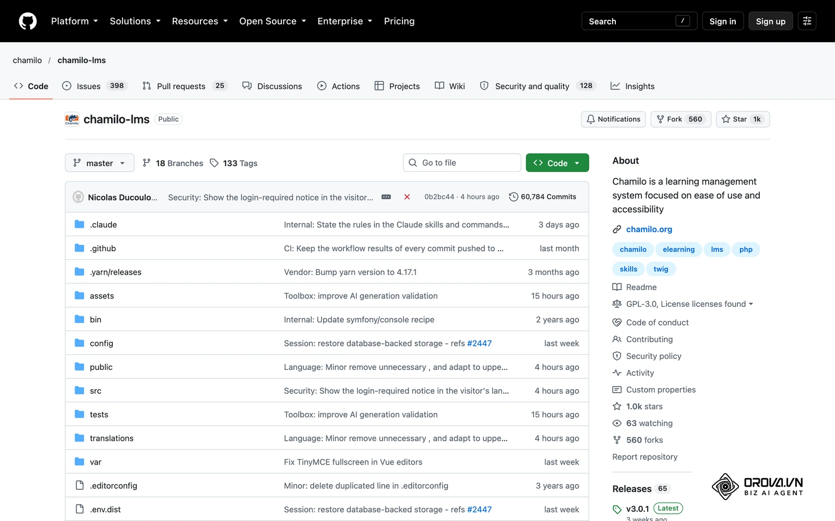Click the failed check red X icon
This screenshot has width=835, height=521.
point(407,197)
